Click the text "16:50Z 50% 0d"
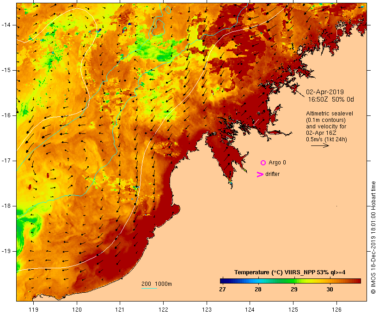Viewport: 379px width, 314px height. tap(331, 99)
